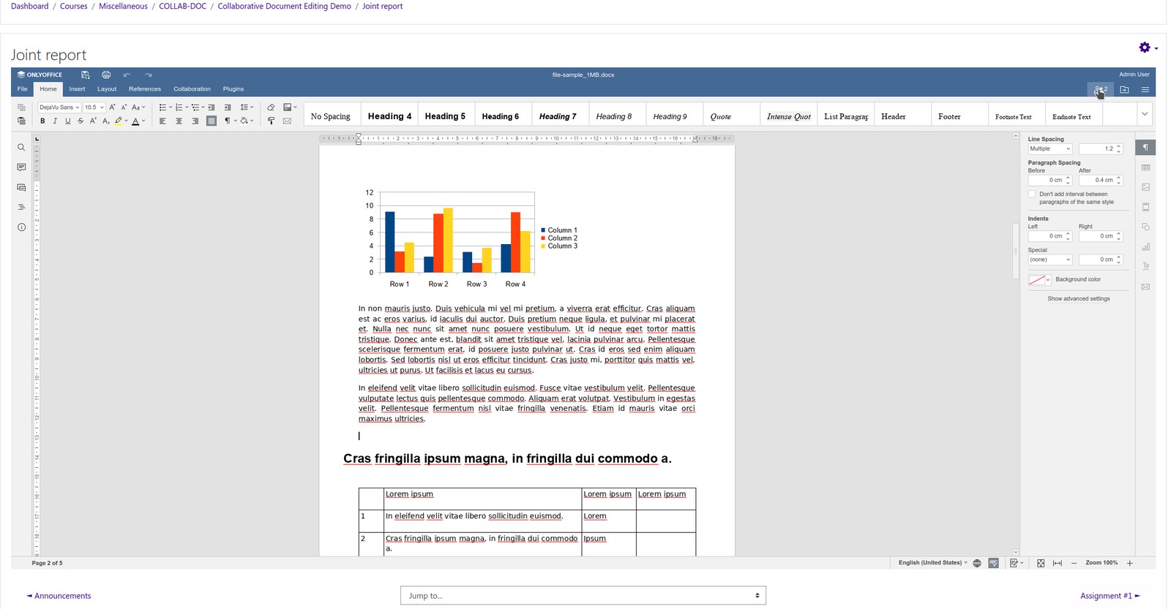Click the Fit to page icon
Viewport: 1171px width, 609px height.
coord(1041,563)
